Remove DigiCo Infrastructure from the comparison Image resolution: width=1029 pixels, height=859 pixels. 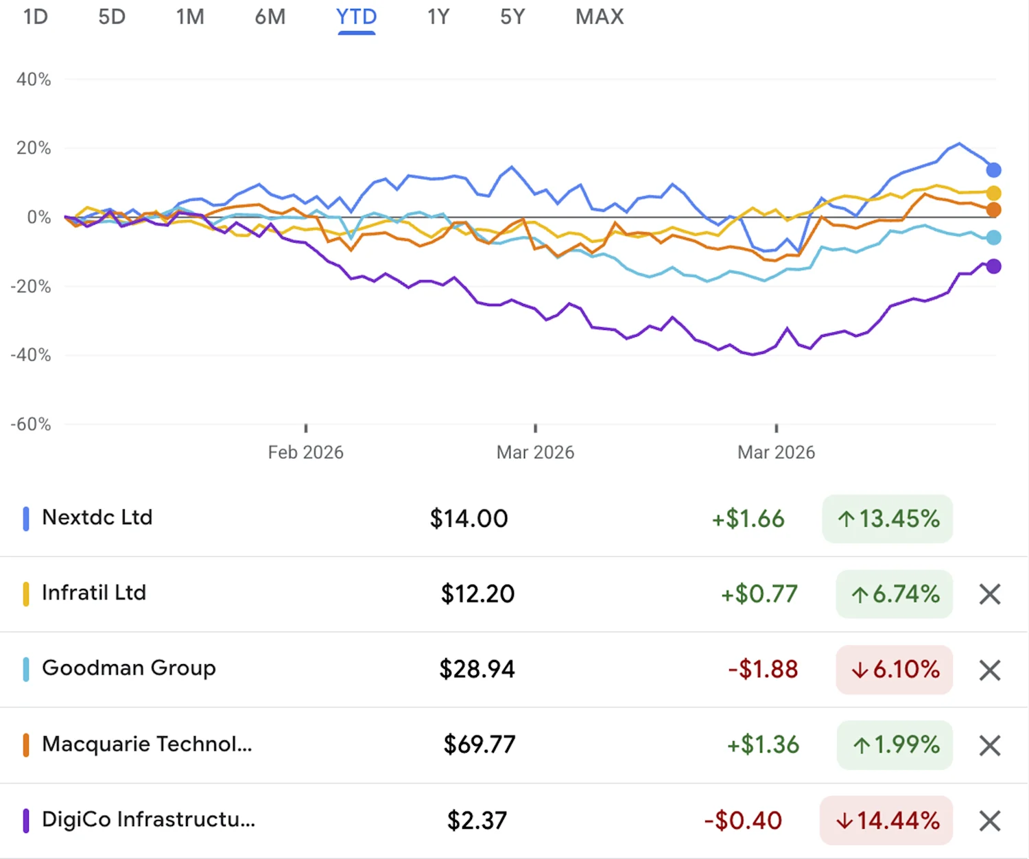pos(990,821)
